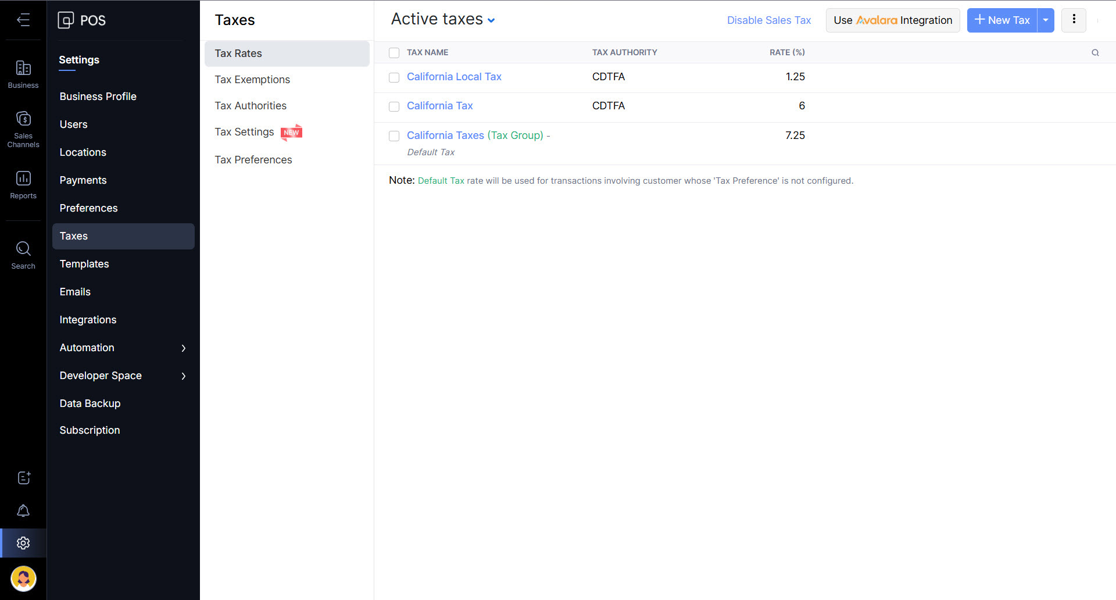
Task: Toggle the select-all checkbox in header
Action: 394,53
